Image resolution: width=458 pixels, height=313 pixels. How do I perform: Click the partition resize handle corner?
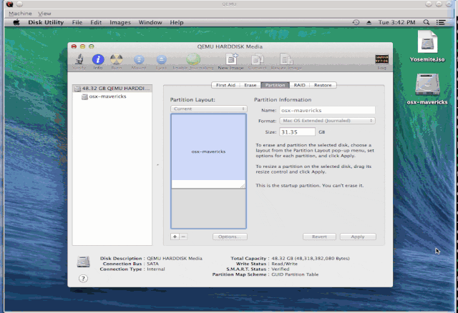[243, 186]
